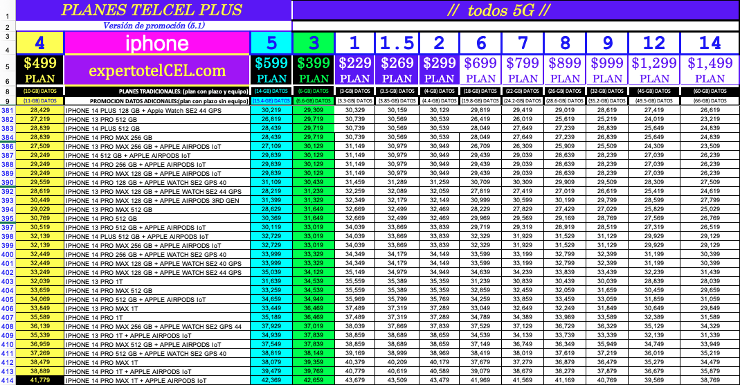The image size is (740, 385).
Task: Select the plan number 1.5 header cell
Action: pos(397,44)
